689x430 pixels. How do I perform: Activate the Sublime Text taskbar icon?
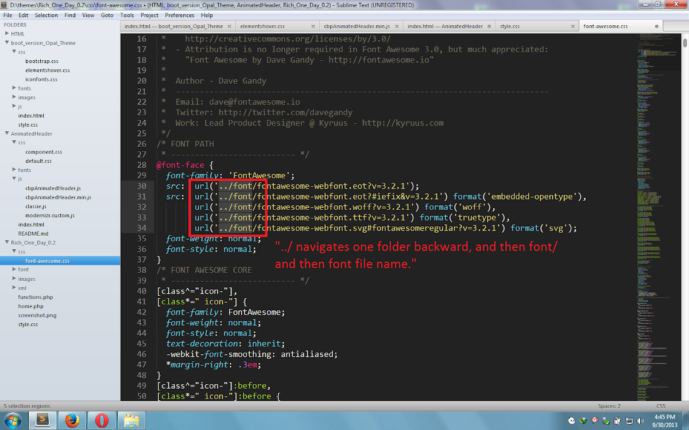click(x=42, y=420)
